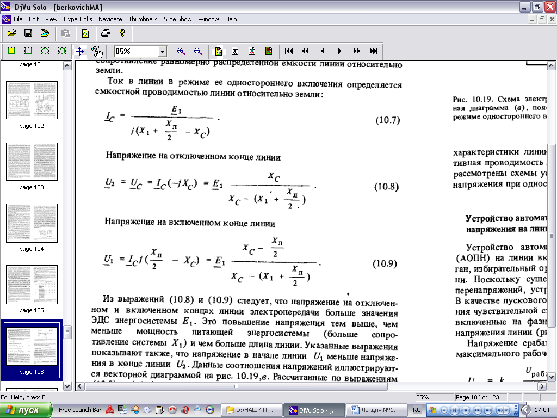Click the red Acrobat icon in the launch bar
The width and height of the screenshot is (557, 418).
pyautogui.click(x=110, y=410)
